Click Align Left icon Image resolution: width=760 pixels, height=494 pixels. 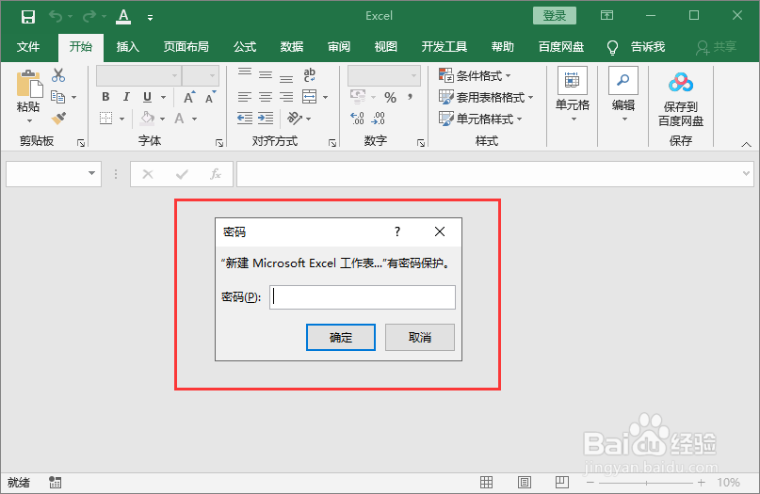pos(245,97)
